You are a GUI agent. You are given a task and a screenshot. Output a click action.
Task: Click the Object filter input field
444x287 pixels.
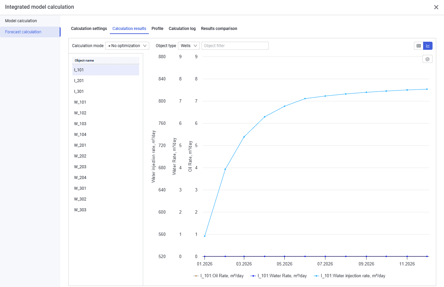pyautogui.click(x=235, y=46)
